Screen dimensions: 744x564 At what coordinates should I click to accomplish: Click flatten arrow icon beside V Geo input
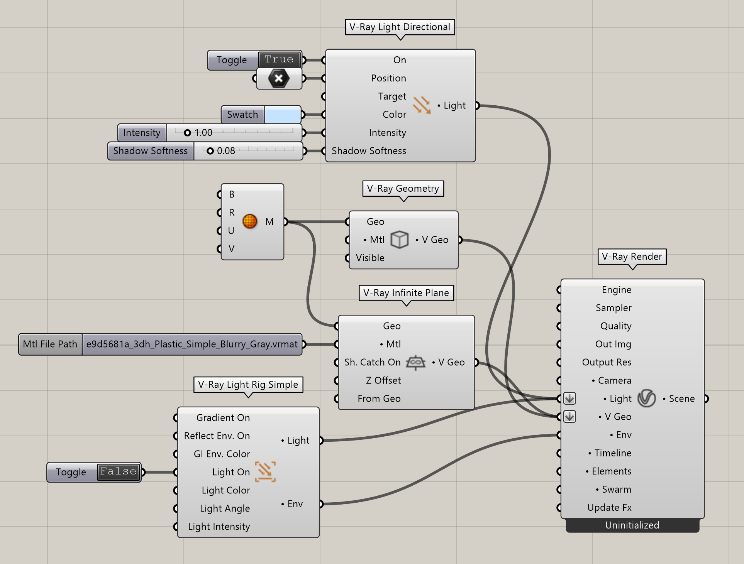(569, 417)
